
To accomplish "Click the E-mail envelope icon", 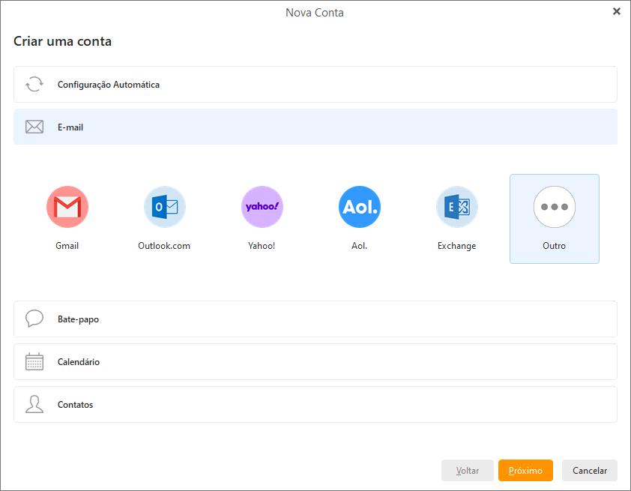I will [34, 127].
